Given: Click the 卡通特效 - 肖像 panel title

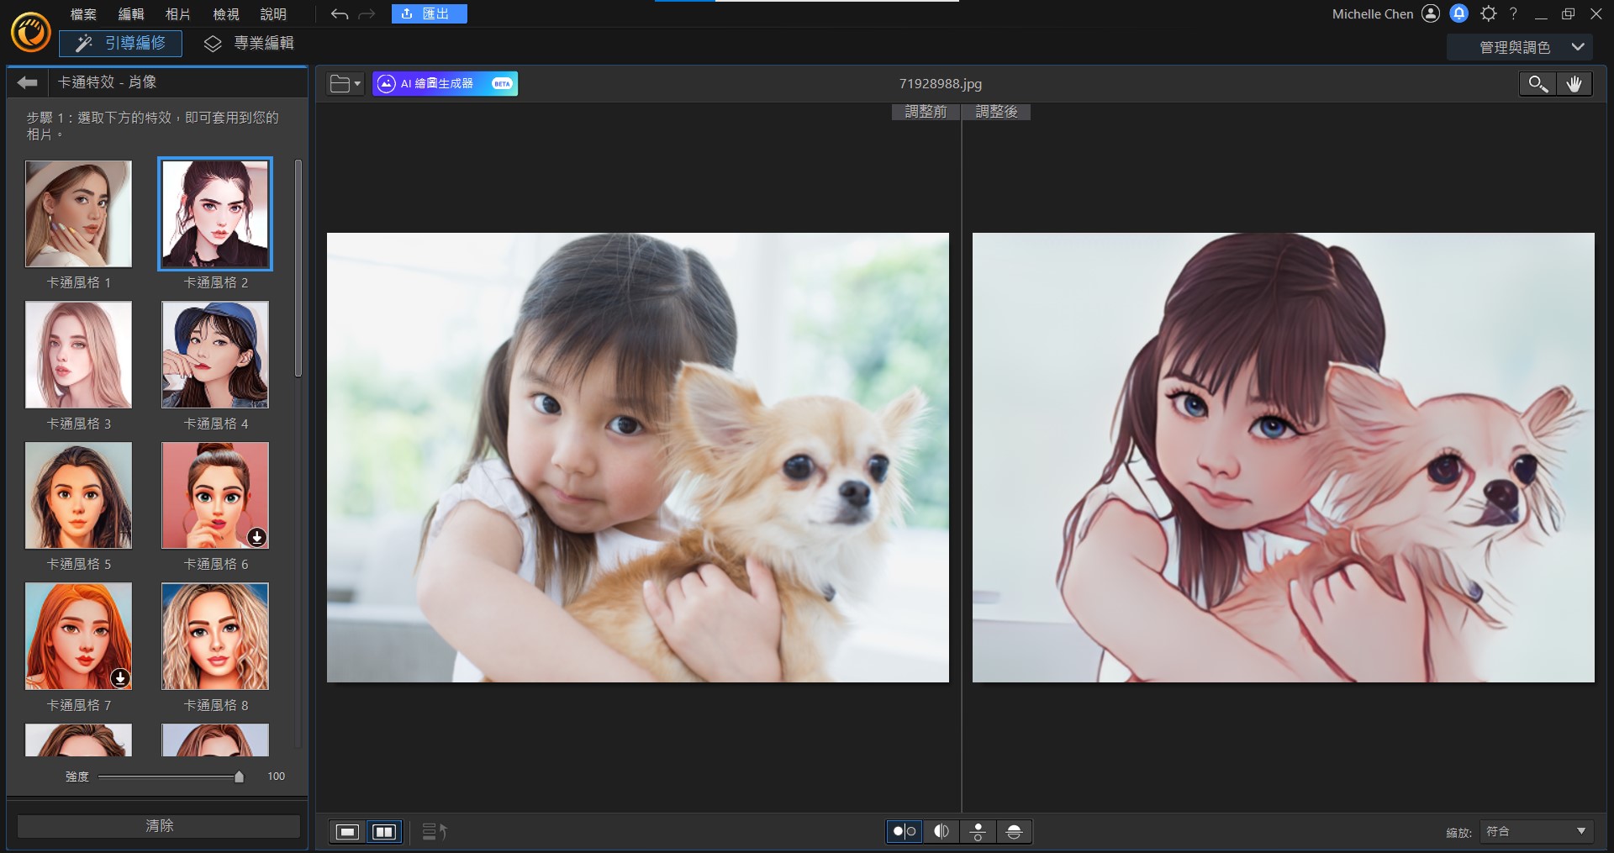Looking at the screenshot, I should (107, 82).
